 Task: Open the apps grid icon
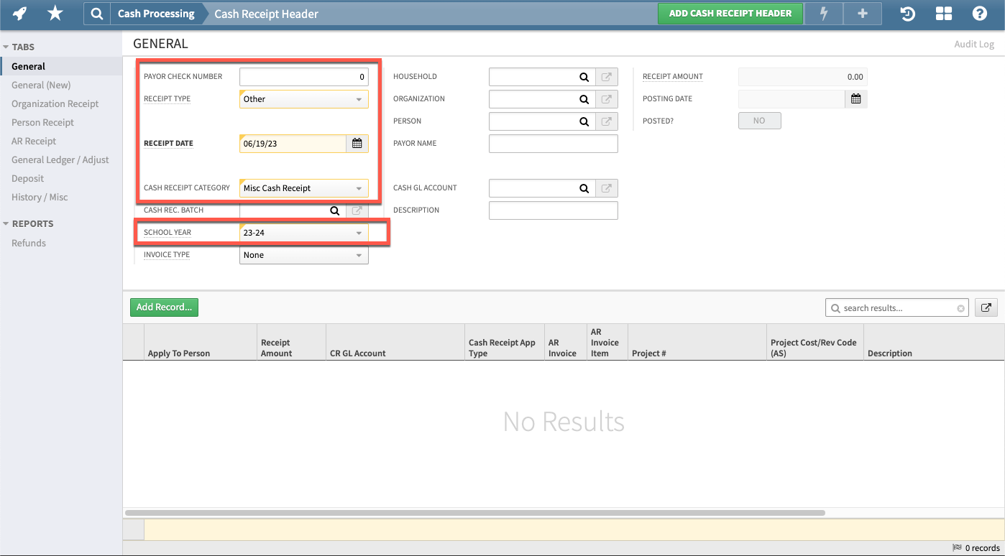943,13
